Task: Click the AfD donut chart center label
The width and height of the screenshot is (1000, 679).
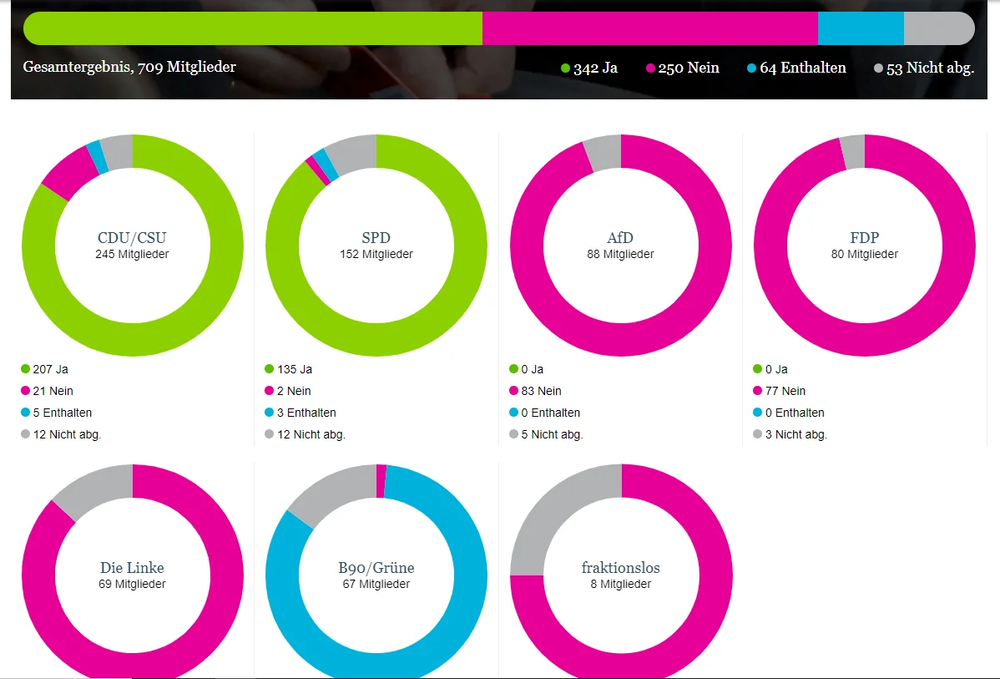Action: (x=620, y=239)
